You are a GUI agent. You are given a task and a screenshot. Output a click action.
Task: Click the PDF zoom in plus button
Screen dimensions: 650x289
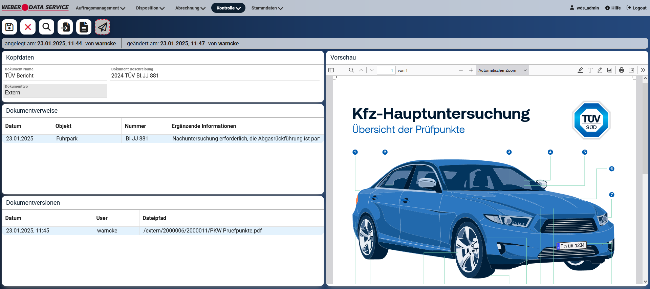[x=471, y=70]
